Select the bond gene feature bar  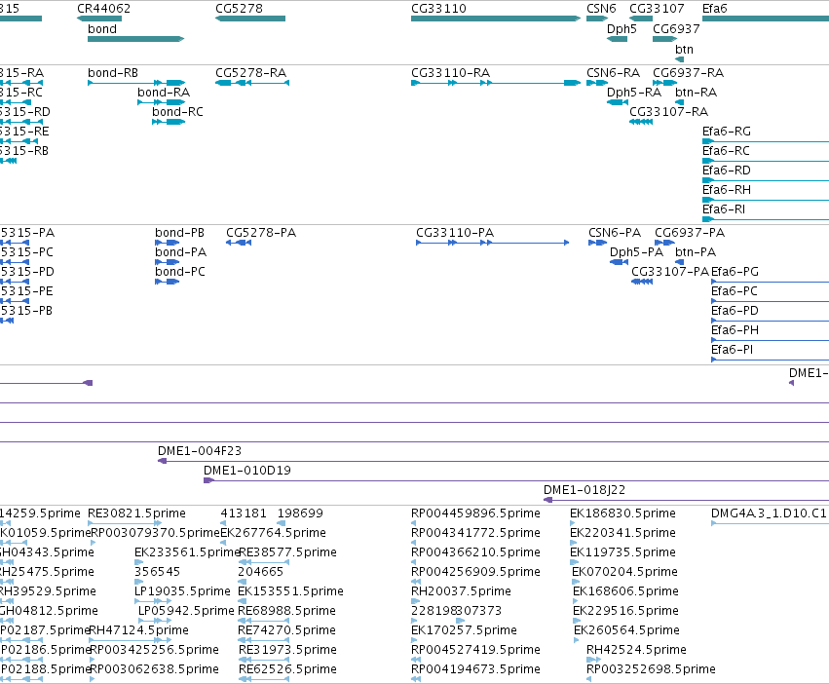(135, 39)
